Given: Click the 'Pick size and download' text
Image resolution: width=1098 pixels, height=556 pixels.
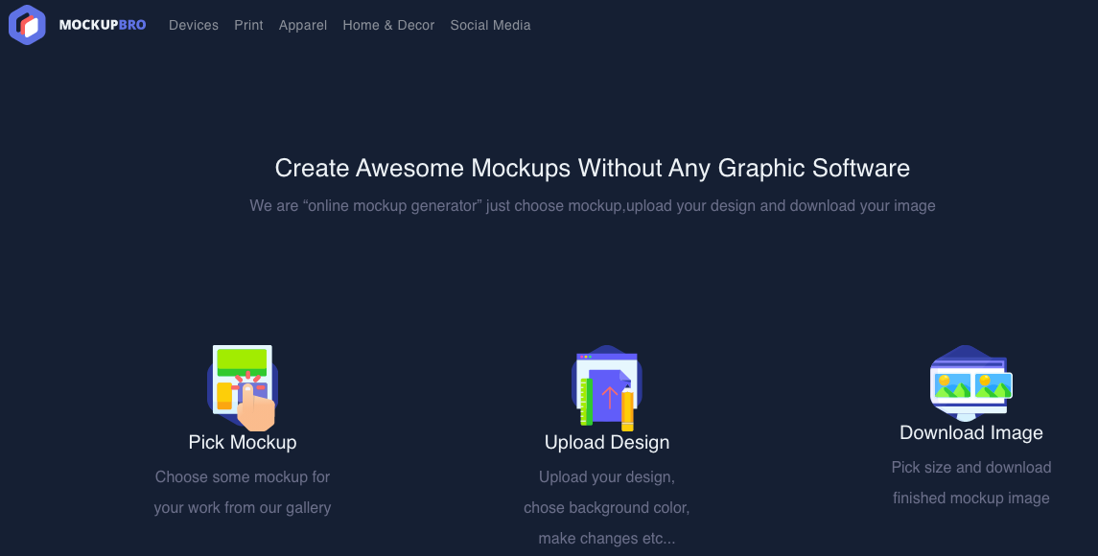Looking at the screenshot, I should click(x=971, y=467).
